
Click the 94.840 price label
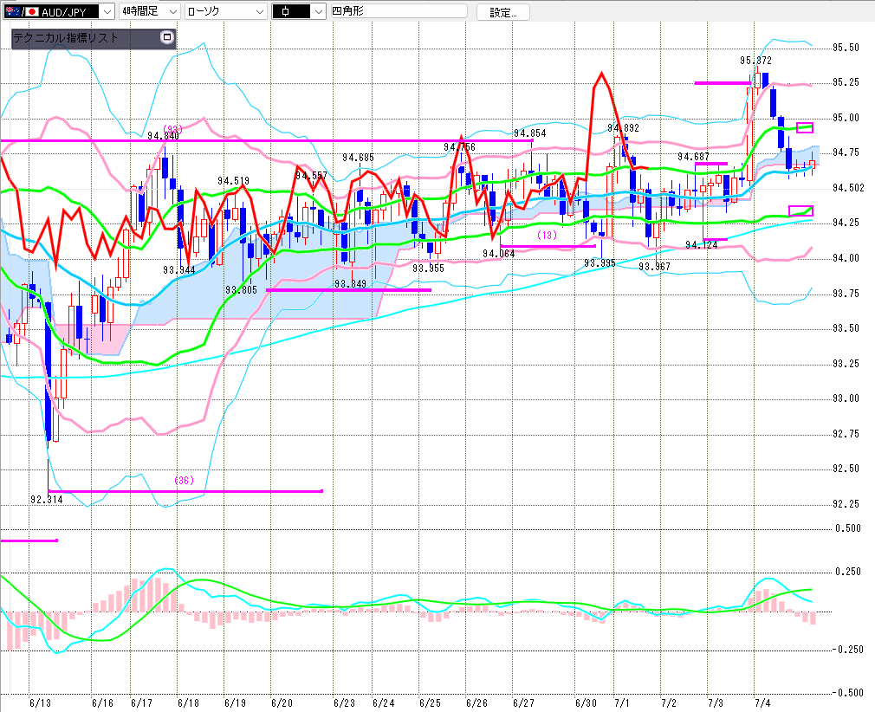[x=164, y=136]
